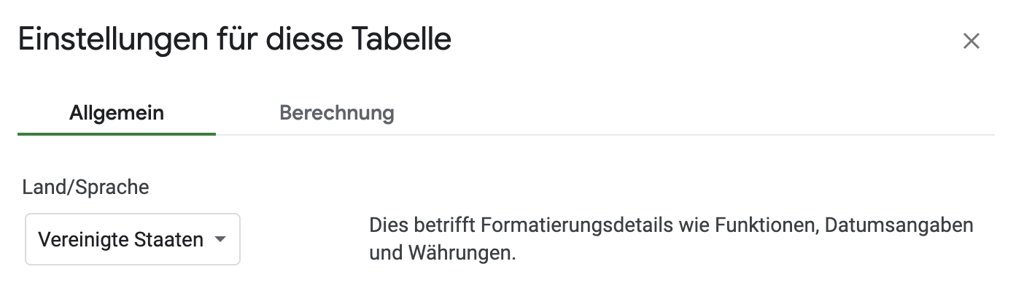Viewport: 1024px width, 299px height.
Task: Open the Vereinigte Staaten locale dropdown
Action: (133, 239)
